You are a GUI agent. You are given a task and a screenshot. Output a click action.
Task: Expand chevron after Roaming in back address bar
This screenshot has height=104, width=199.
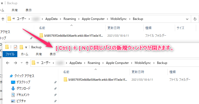pyautogui.click(x=79, y=19)
